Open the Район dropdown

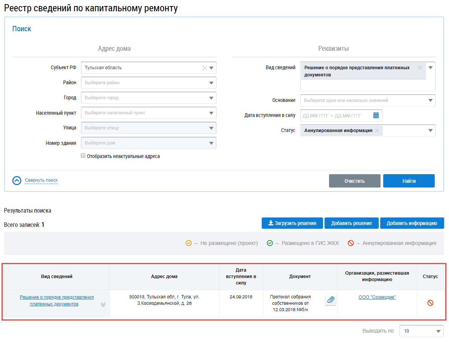(211, 83)
